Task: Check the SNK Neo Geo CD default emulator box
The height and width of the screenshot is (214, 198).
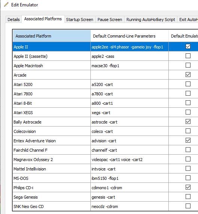Action: click(188, 206)
